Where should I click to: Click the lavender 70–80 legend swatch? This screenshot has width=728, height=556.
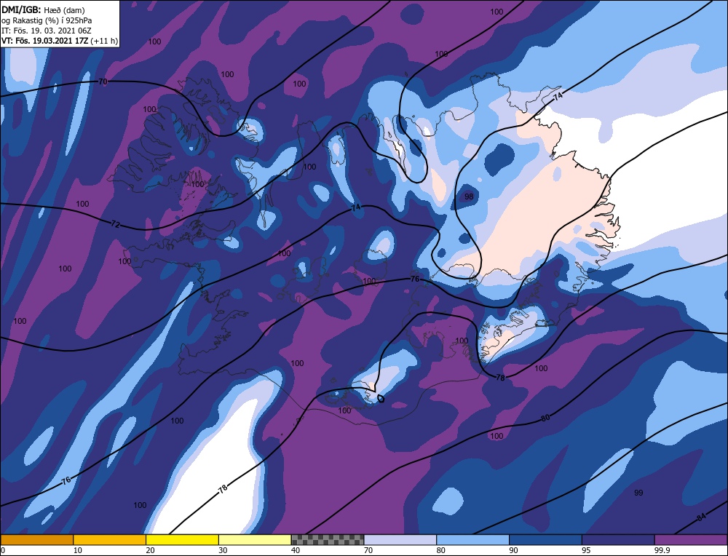400,539
